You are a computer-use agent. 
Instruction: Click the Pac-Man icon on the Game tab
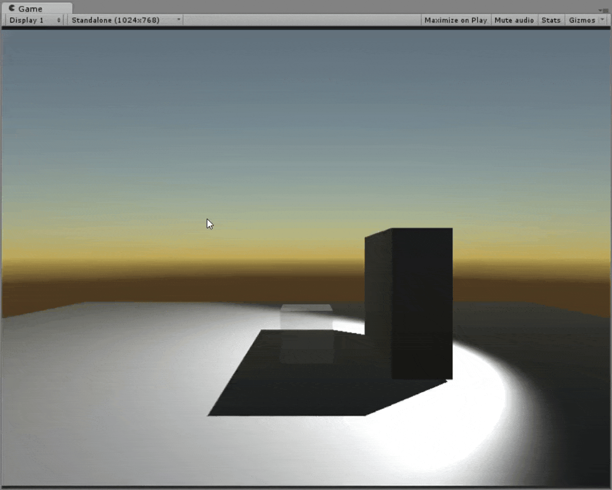[x=11, y=8]
